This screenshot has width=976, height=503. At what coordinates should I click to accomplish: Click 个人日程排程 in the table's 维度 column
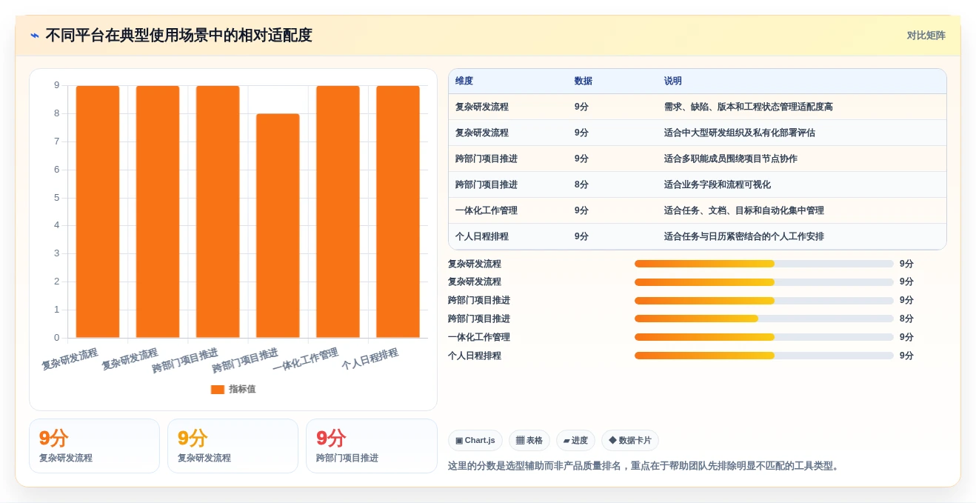pyautogui.click(x=482, y=237)
